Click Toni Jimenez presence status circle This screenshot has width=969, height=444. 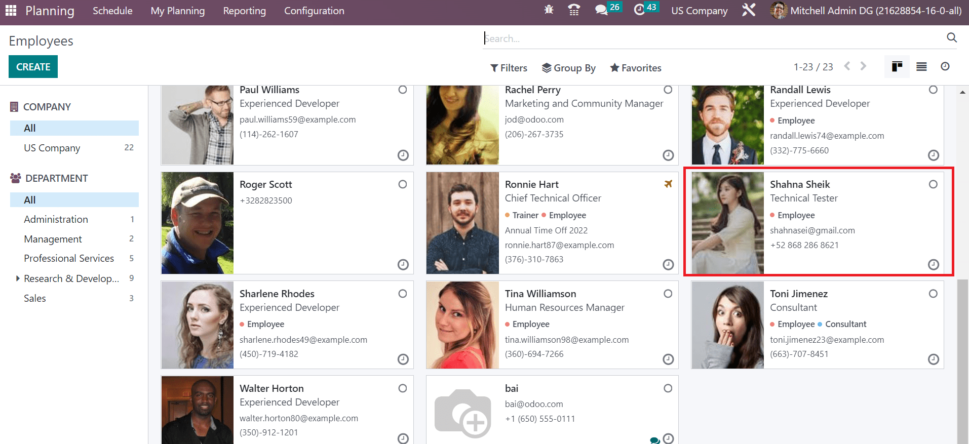tap(933, 294)
